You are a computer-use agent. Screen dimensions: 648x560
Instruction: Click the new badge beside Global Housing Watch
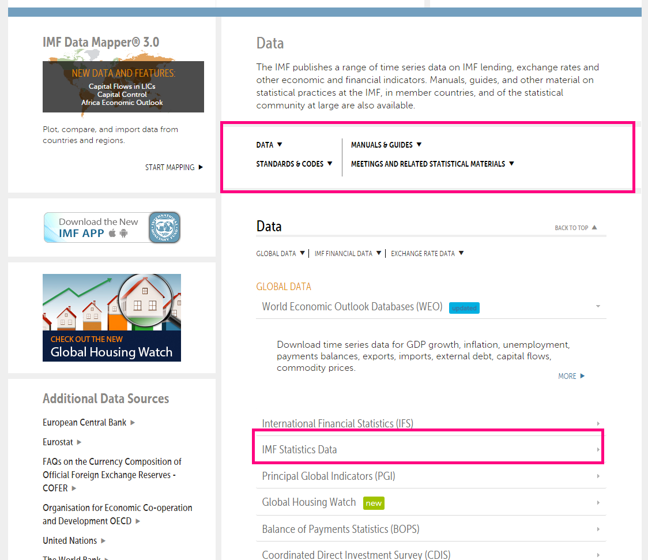coord(374,503)
